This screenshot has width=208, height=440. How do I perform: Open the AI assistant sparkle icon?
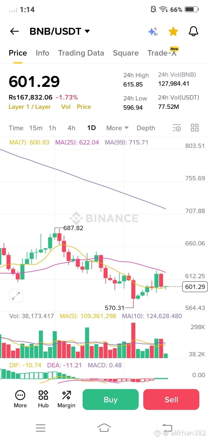tap(153, 31)
